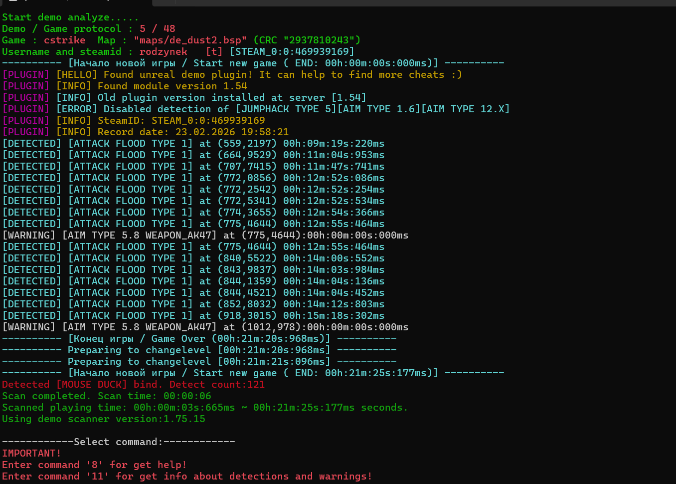
Task: Click the 'Scan completed' scan time line
Action: click(x=106, y=396)
